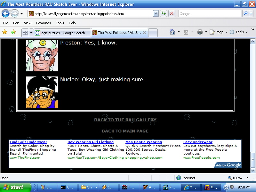The width and height of the screenshot is (256, 192).
Task: Expand the tab list dropdown arrow
Action: coord(31,33)
